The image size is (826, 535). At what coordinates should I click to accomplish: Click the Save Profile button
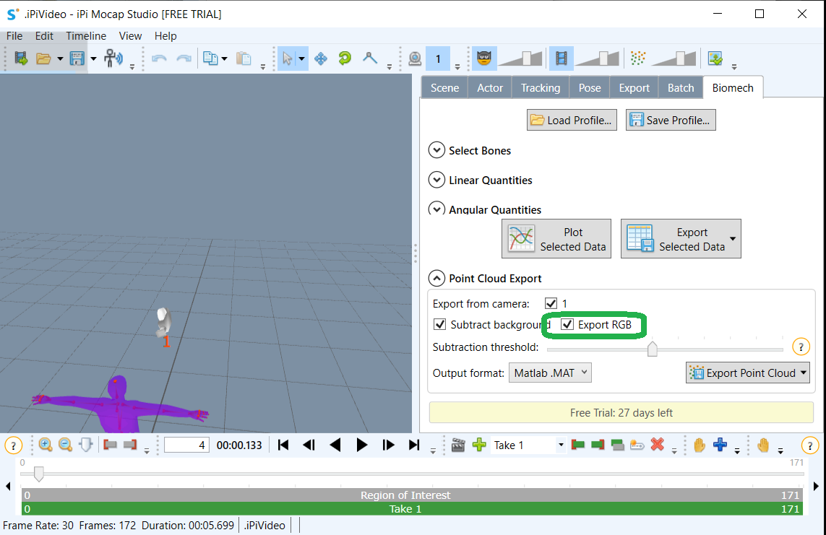[671, 120]
